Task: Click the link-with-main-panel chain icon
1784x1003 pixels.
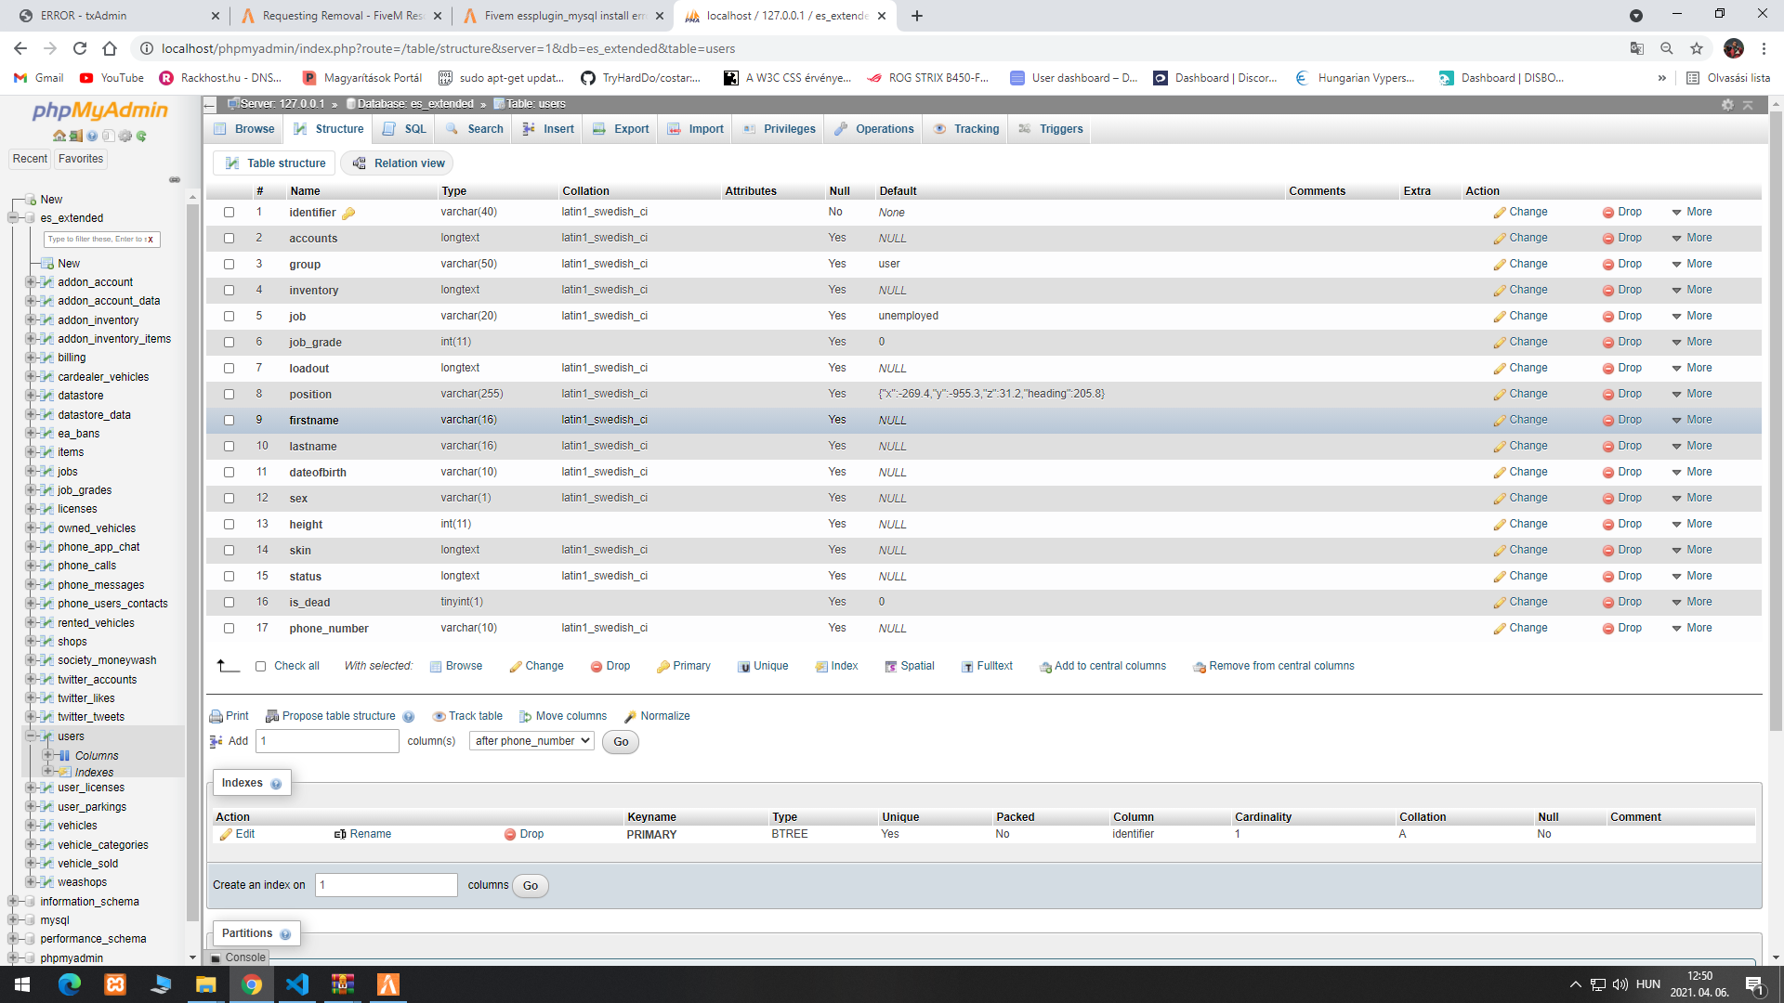Action: pyautogui.click(x=174, y=180)
